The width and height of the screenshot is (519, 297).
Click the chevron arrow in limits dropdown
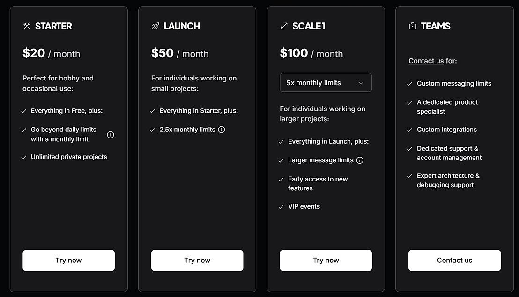[361, 83]
